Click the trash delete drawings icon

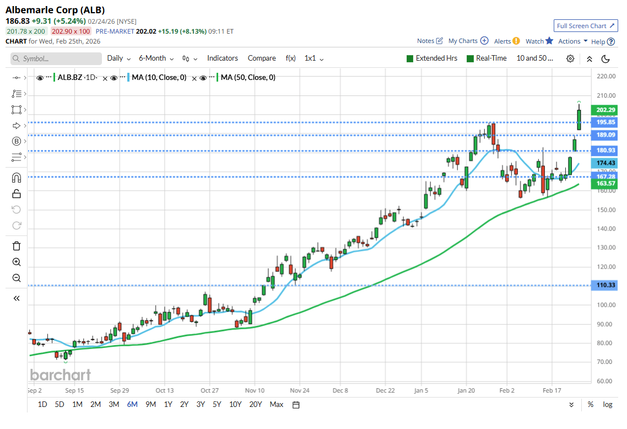pyautogui.click(x=17, y=246)
